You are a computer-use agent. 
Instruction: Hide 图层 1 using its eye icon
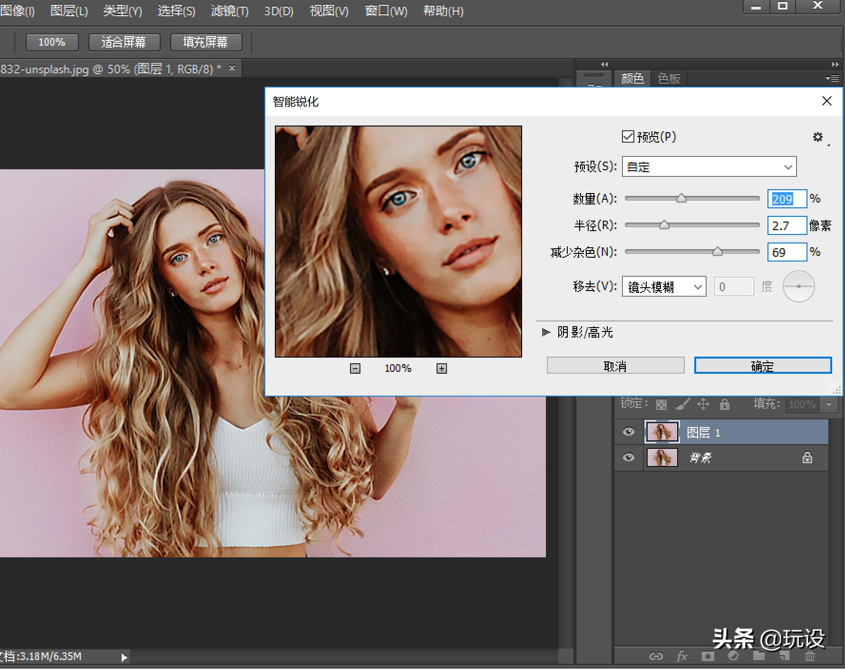tap(629, 432)
